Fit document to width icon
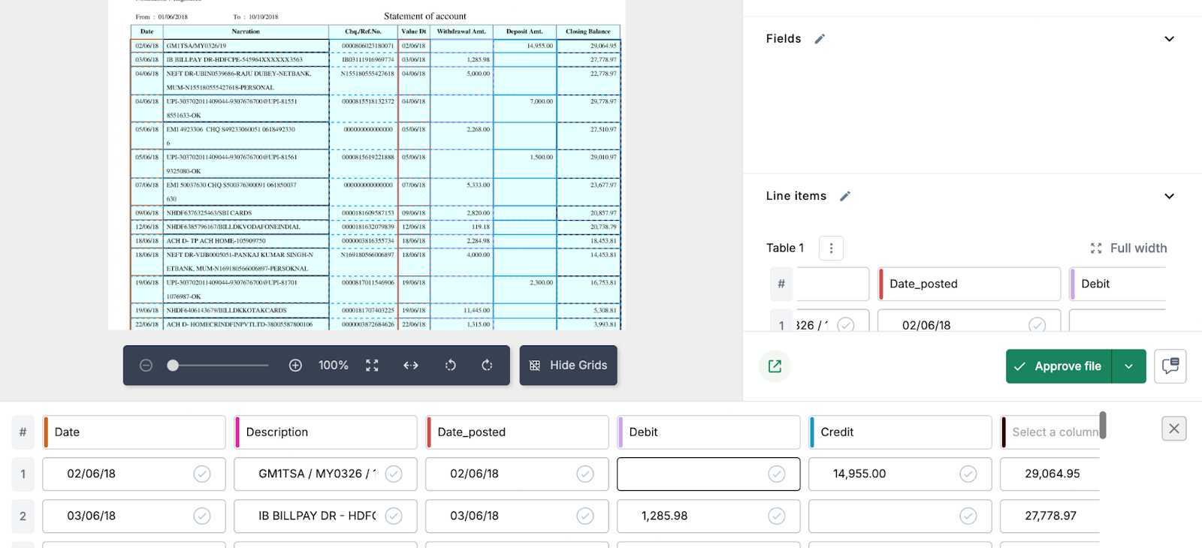 (411, 366)
